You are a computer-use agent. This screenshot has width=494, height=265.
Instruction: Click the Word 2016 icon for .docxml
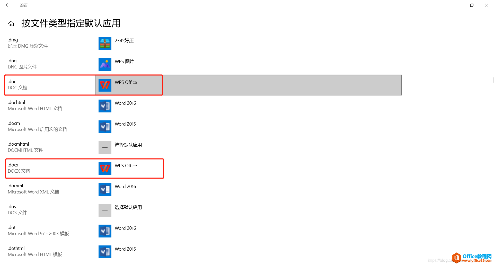(x=105, y=189)
